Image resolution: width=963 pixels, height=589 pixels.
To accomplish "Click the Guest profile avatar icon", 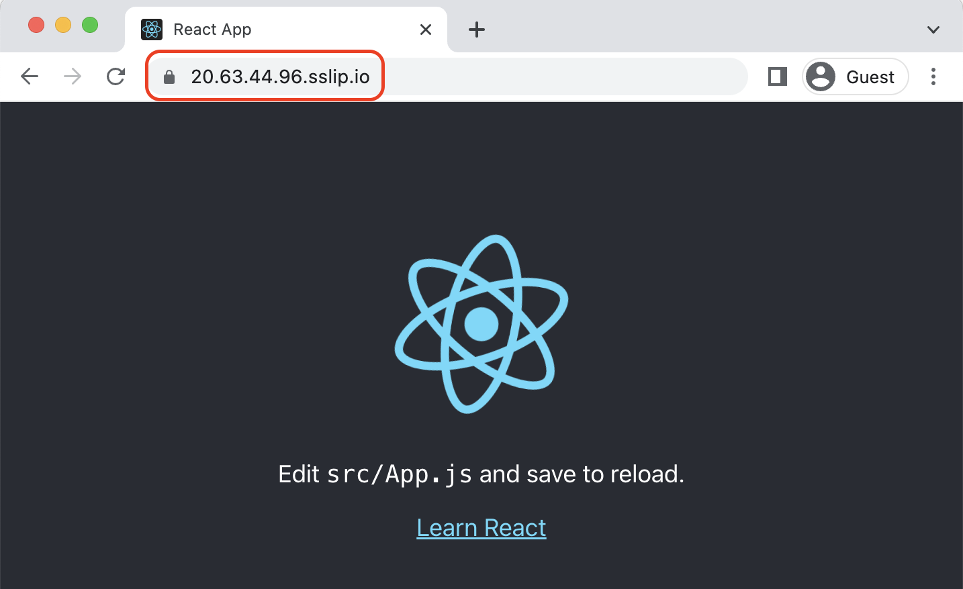I will click(x=821, y=76).
